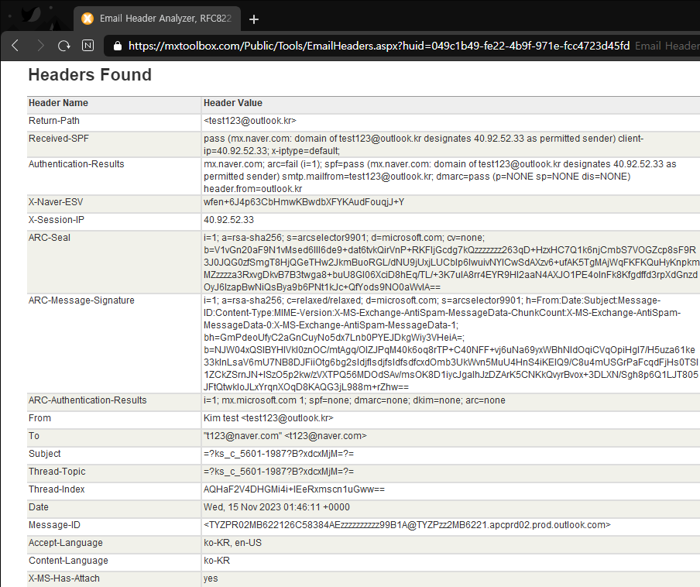Select the ARC-Seal header name
700x587 pixels.
click(x=50, y=238)
